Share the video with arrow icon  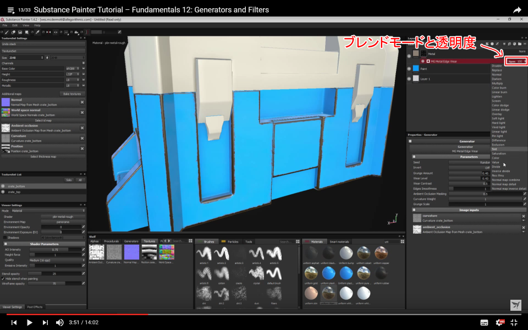(517, 10)
